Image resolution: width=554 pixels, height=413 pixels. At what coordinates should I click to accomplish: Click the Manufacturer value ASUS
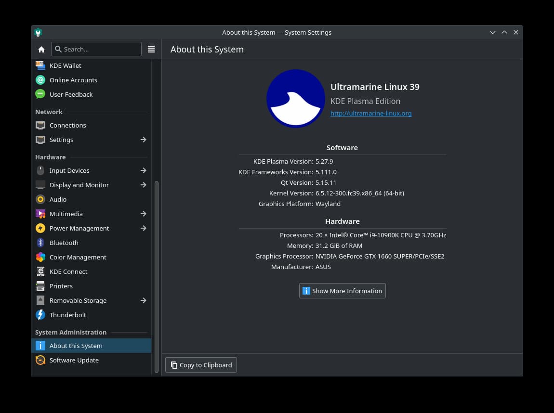[x=323, y=267]
